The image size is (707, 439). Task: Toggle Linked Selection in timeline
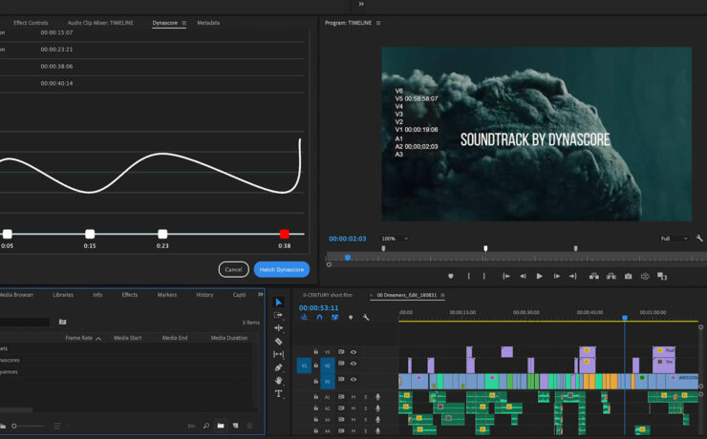pyautogui.click(x=334, y=318)
